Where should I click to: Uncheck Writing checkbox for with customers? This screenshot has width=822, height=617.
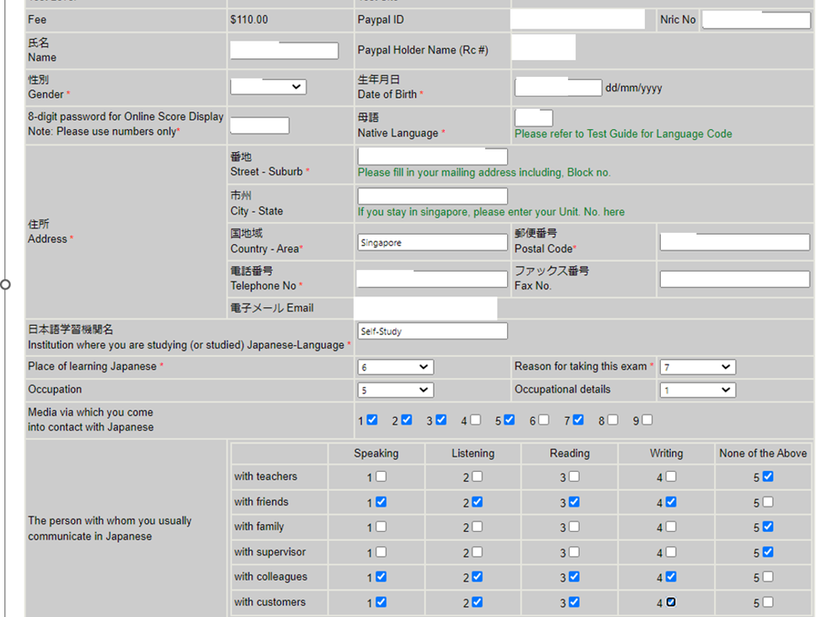[671, 603]
